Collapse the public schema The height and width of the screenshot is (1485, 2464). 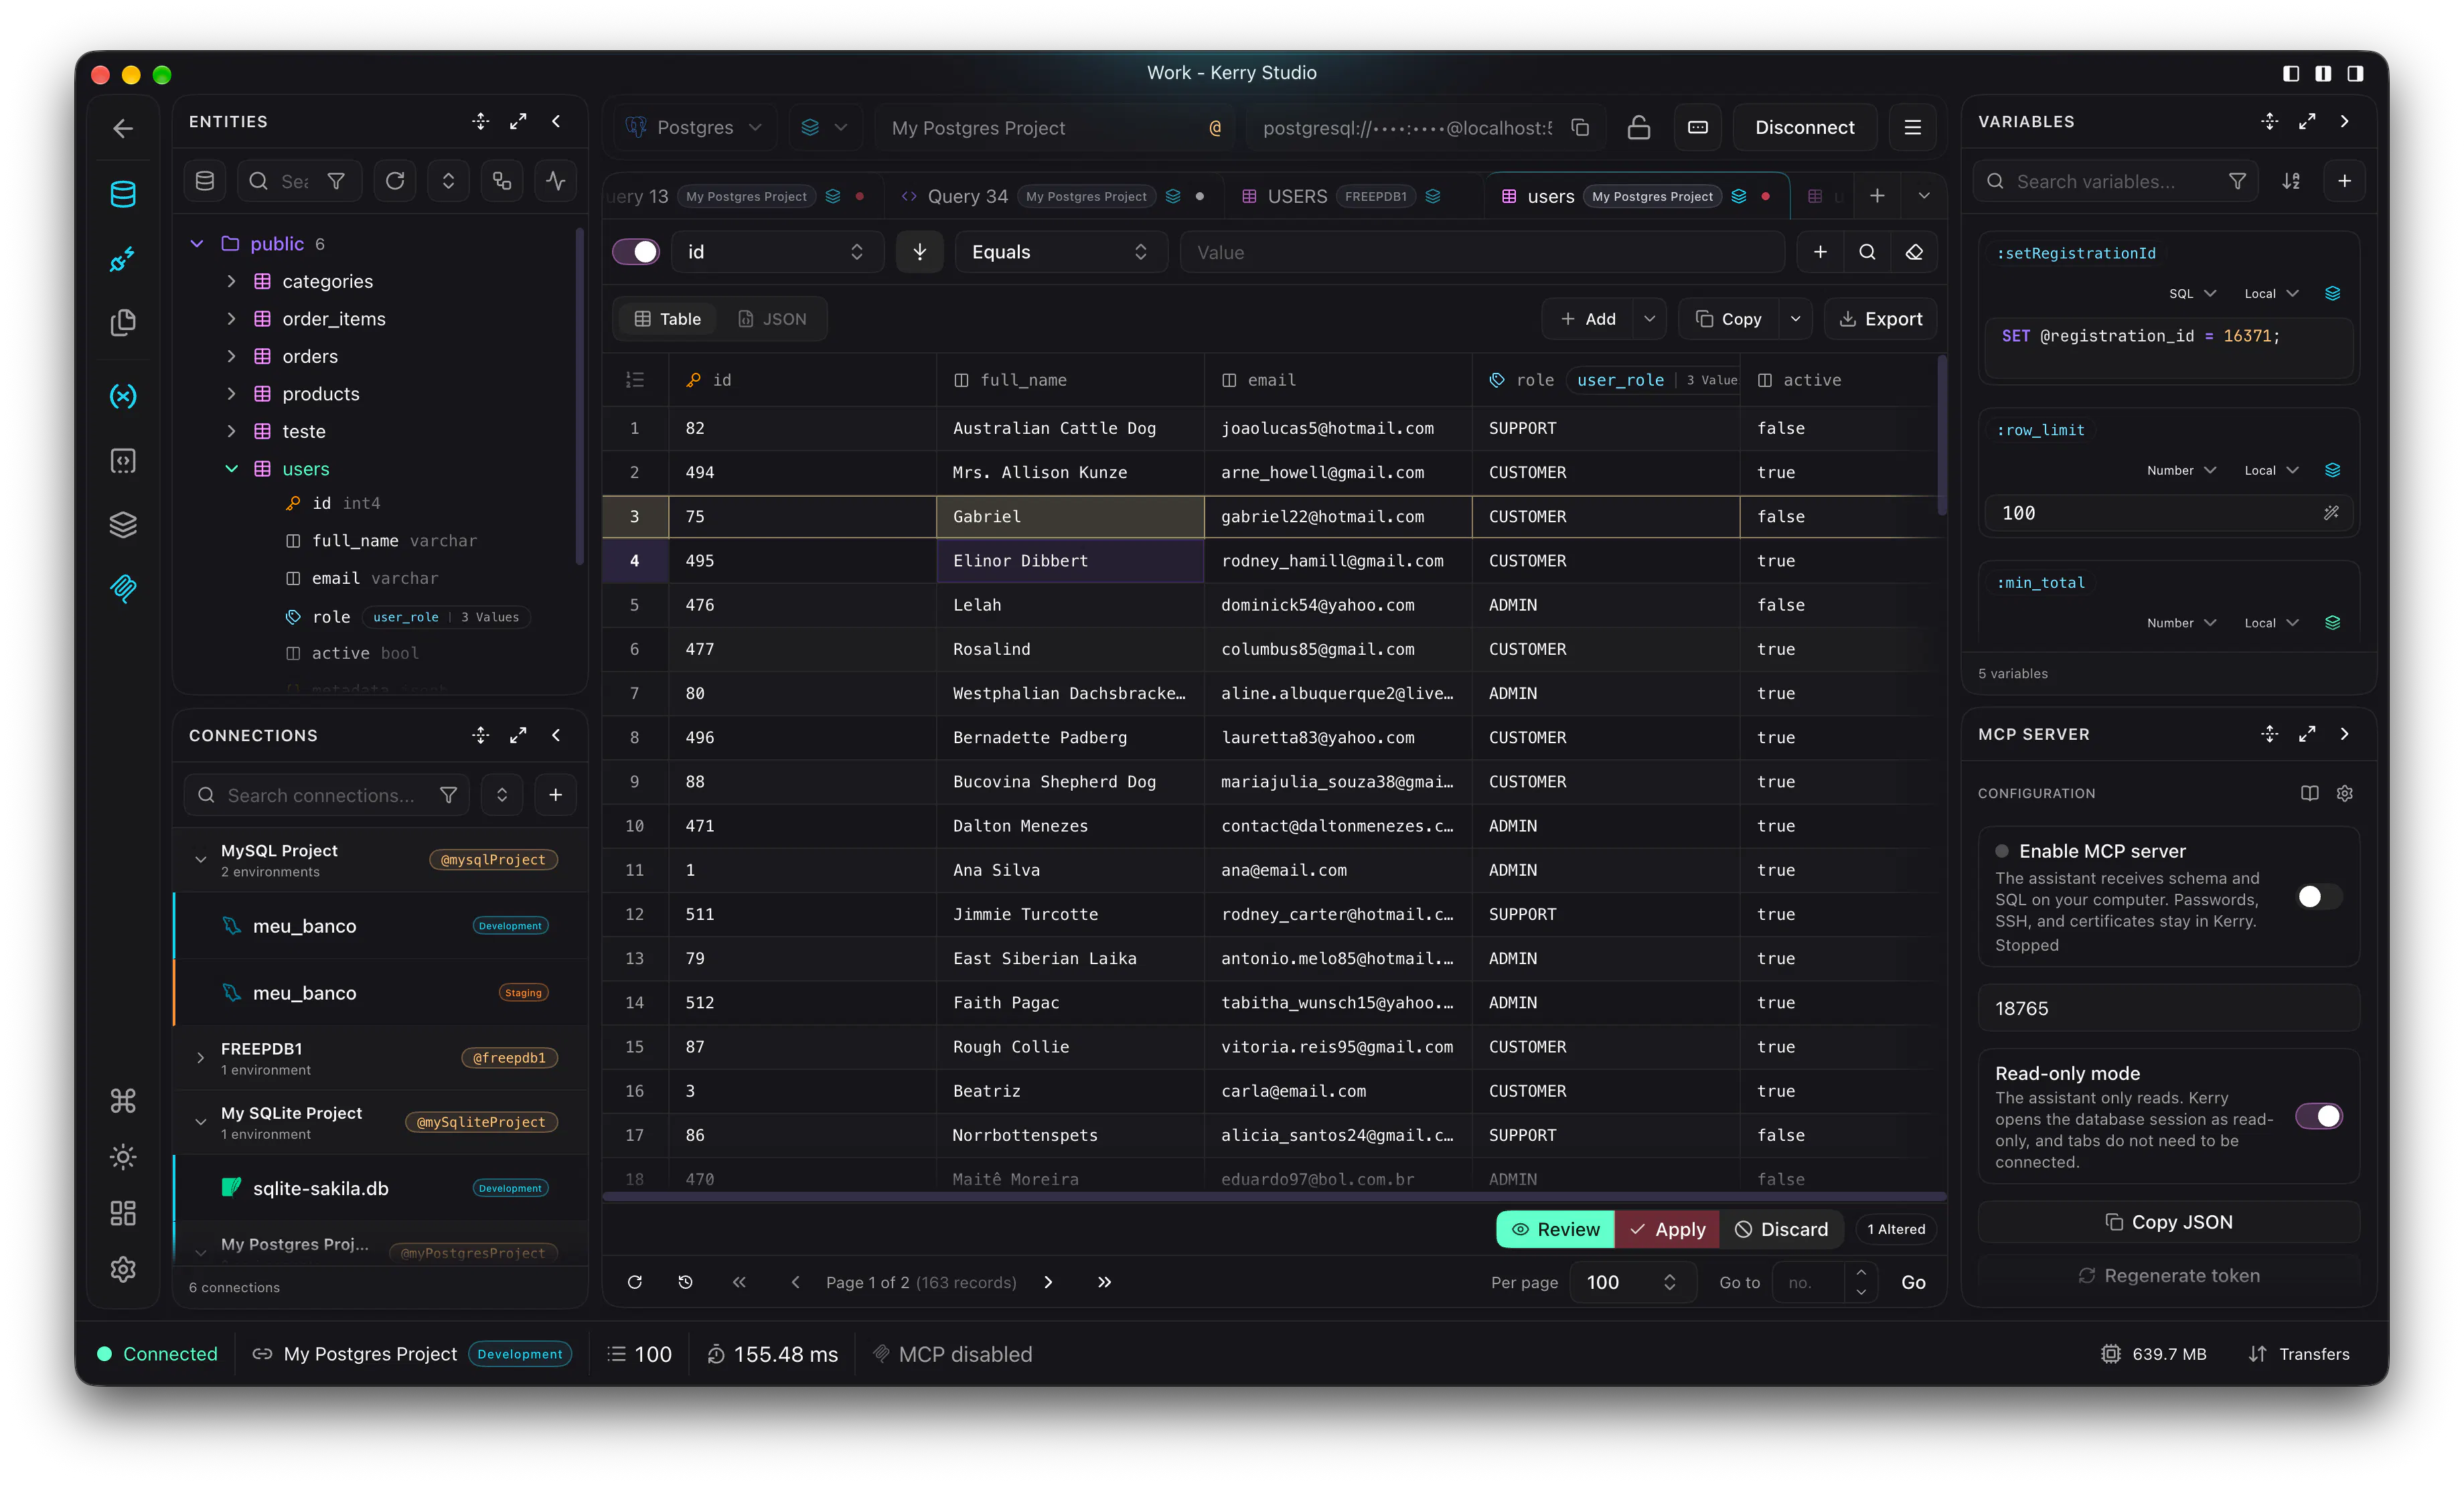click(x=197, y=243)
